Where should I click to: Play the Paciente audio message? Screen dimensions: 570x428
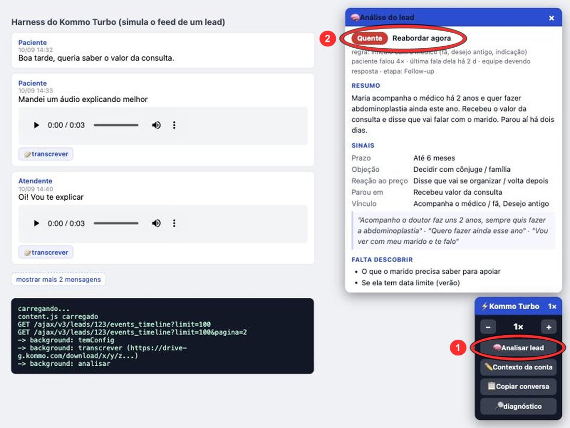36,125
